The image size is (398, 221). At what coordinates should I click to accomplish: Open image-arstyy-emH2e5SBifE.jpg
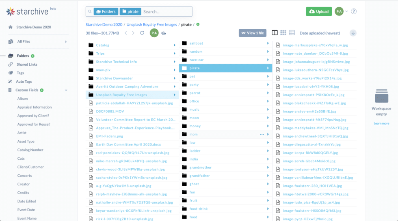309,112
